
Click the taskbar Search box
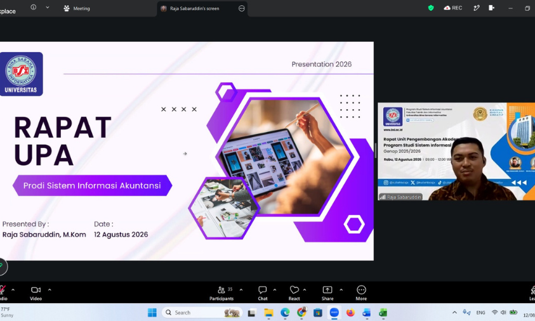(202, 313)
